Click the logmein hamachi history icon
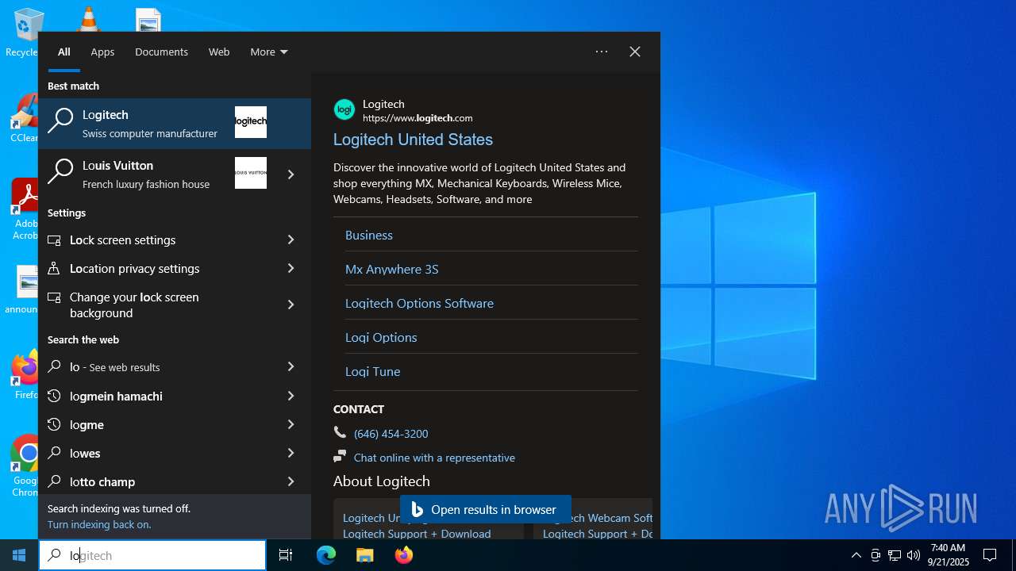Image resolution: width=1016 pixels, height=571 pixels. (54, 396)
